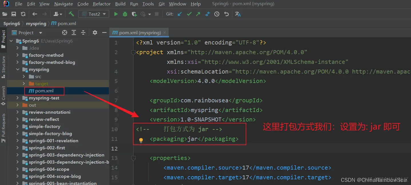This screenshot has height=185, width=411.
Task: Hide the Project panel with the minus icon
Action: click(104, 32)
